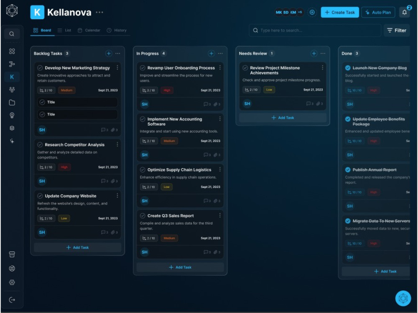Open the sparkle AI icon in sidebar
This screenshot has width=418, height=313.
point(12,141)
